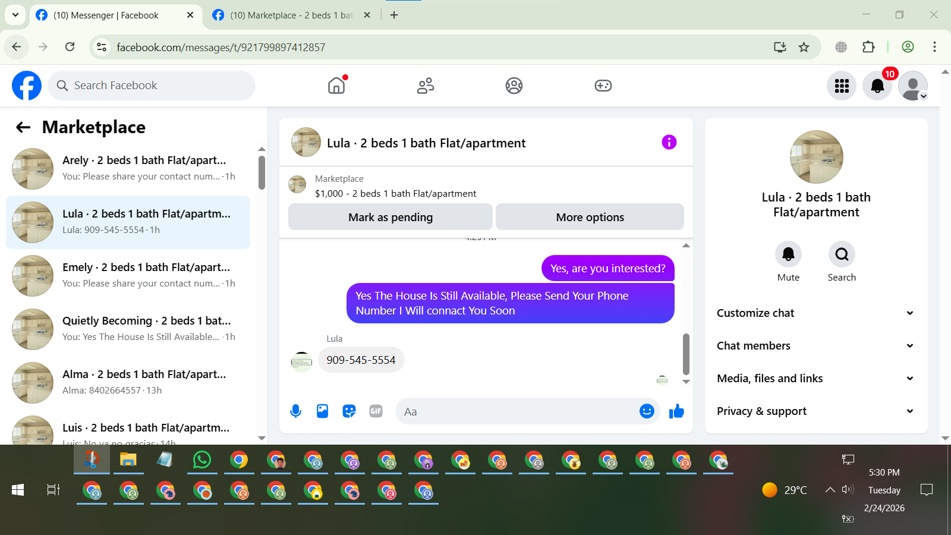
Task: Click the large listing photo in details panel
Action: pos(816,157)
